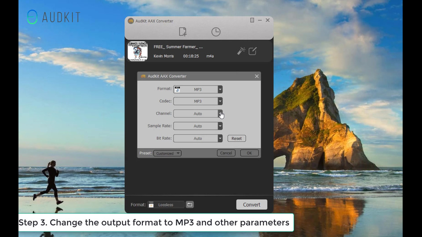
Task: Expand the Codec MP3 dropdown arrow
Action: 220,101
